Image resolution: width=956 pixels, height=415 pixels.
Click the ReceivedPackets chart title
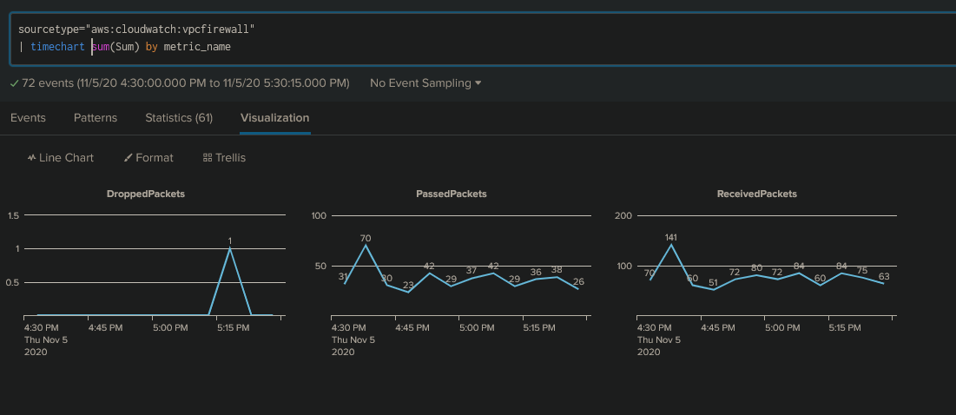756,194
